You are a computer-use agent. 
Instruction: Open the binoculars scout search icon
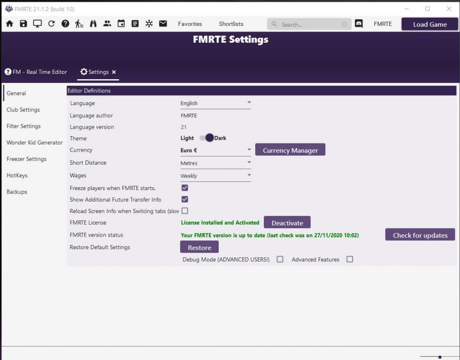point(93,24)
